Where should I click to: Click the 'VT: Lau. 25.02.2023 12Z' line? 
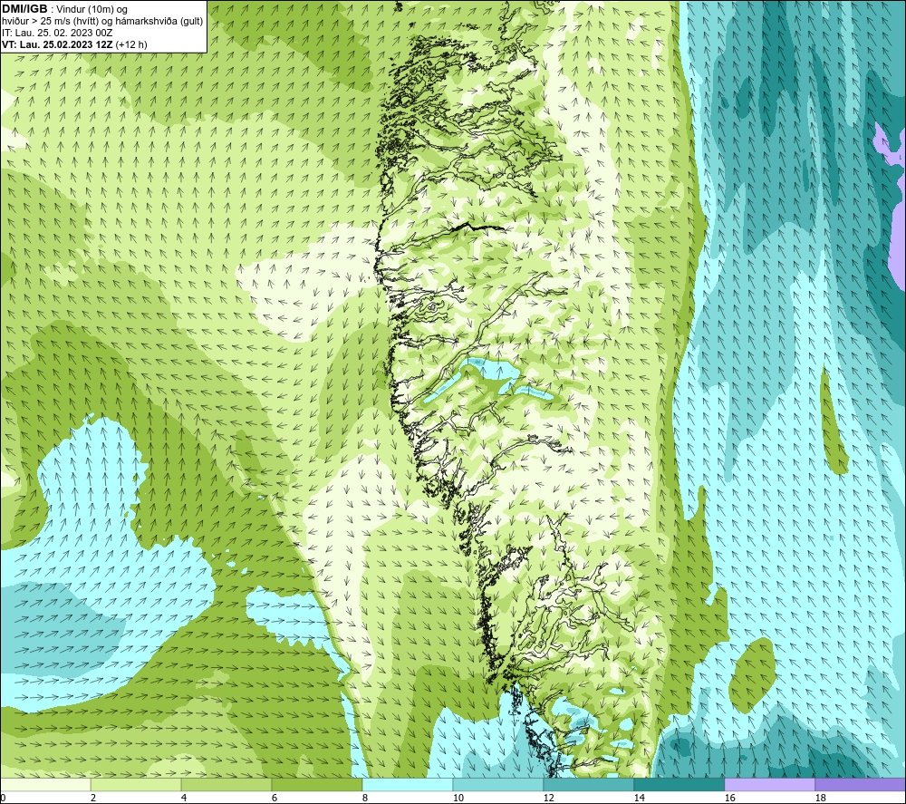click(57, 44)
